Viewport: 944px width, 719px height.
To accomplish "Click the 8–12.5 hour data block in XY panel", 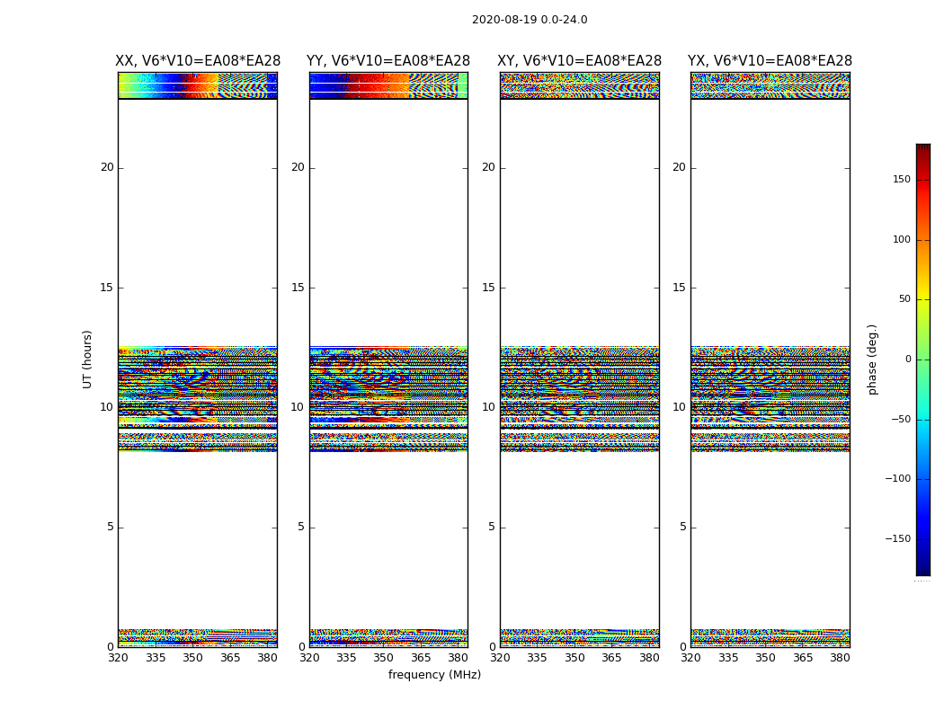I will pos(579,399).
